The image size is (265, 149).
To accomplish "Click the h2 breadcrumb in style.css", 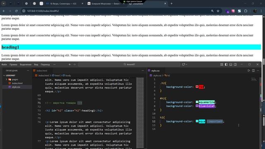I will [x=169, y=75].
